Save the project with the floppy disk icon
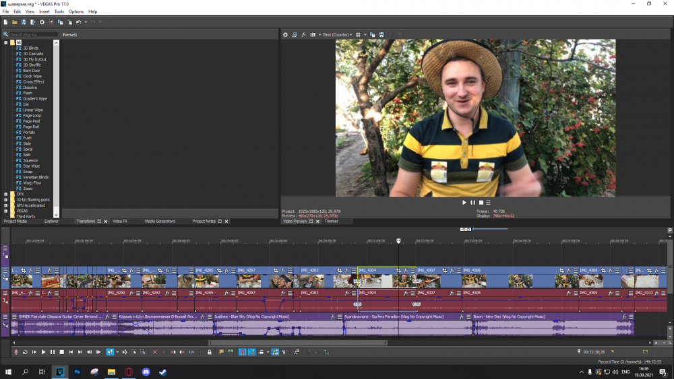The image size is (674, 379). click(24, 22)
